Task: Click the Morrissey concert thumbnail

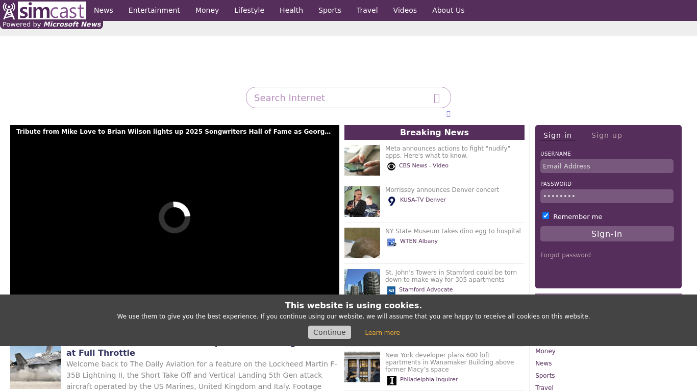Action: (x=362, y=202)
